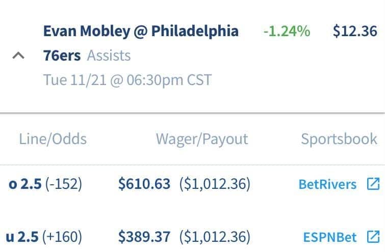Open ESPNBet external link icon

[373, 237]
